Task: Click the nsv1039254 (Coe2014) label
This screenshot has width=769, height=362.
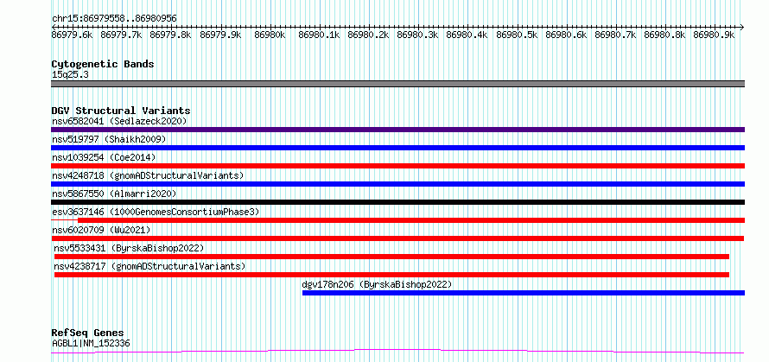Action: [x=104, y=157]
